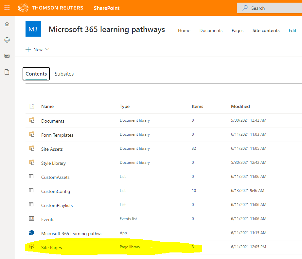Click the Site Pages library icon
Viewport: 302px width, 259px height.
click(x=32, y=247)
